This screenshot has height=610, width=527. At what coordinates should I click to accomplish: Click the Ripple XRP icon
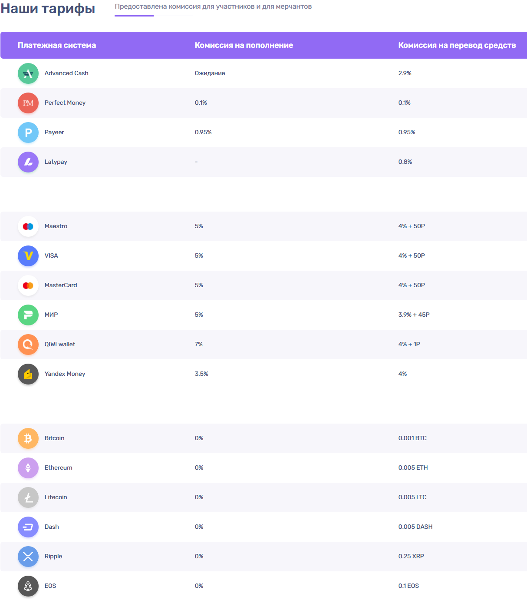(x=28, y=556)
